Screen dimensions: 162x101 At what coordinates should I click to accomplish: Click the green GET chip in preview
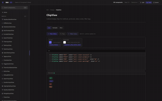point(51,78)
